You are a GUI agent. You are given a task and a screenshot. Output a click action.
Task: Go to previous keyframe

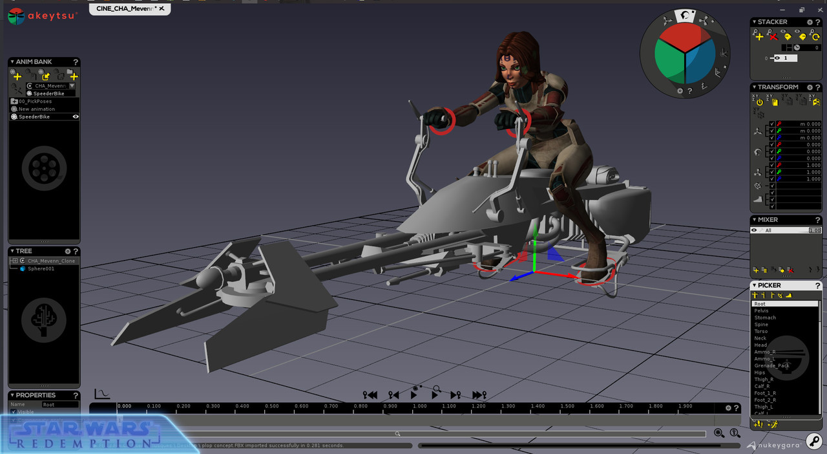point(393,395)
